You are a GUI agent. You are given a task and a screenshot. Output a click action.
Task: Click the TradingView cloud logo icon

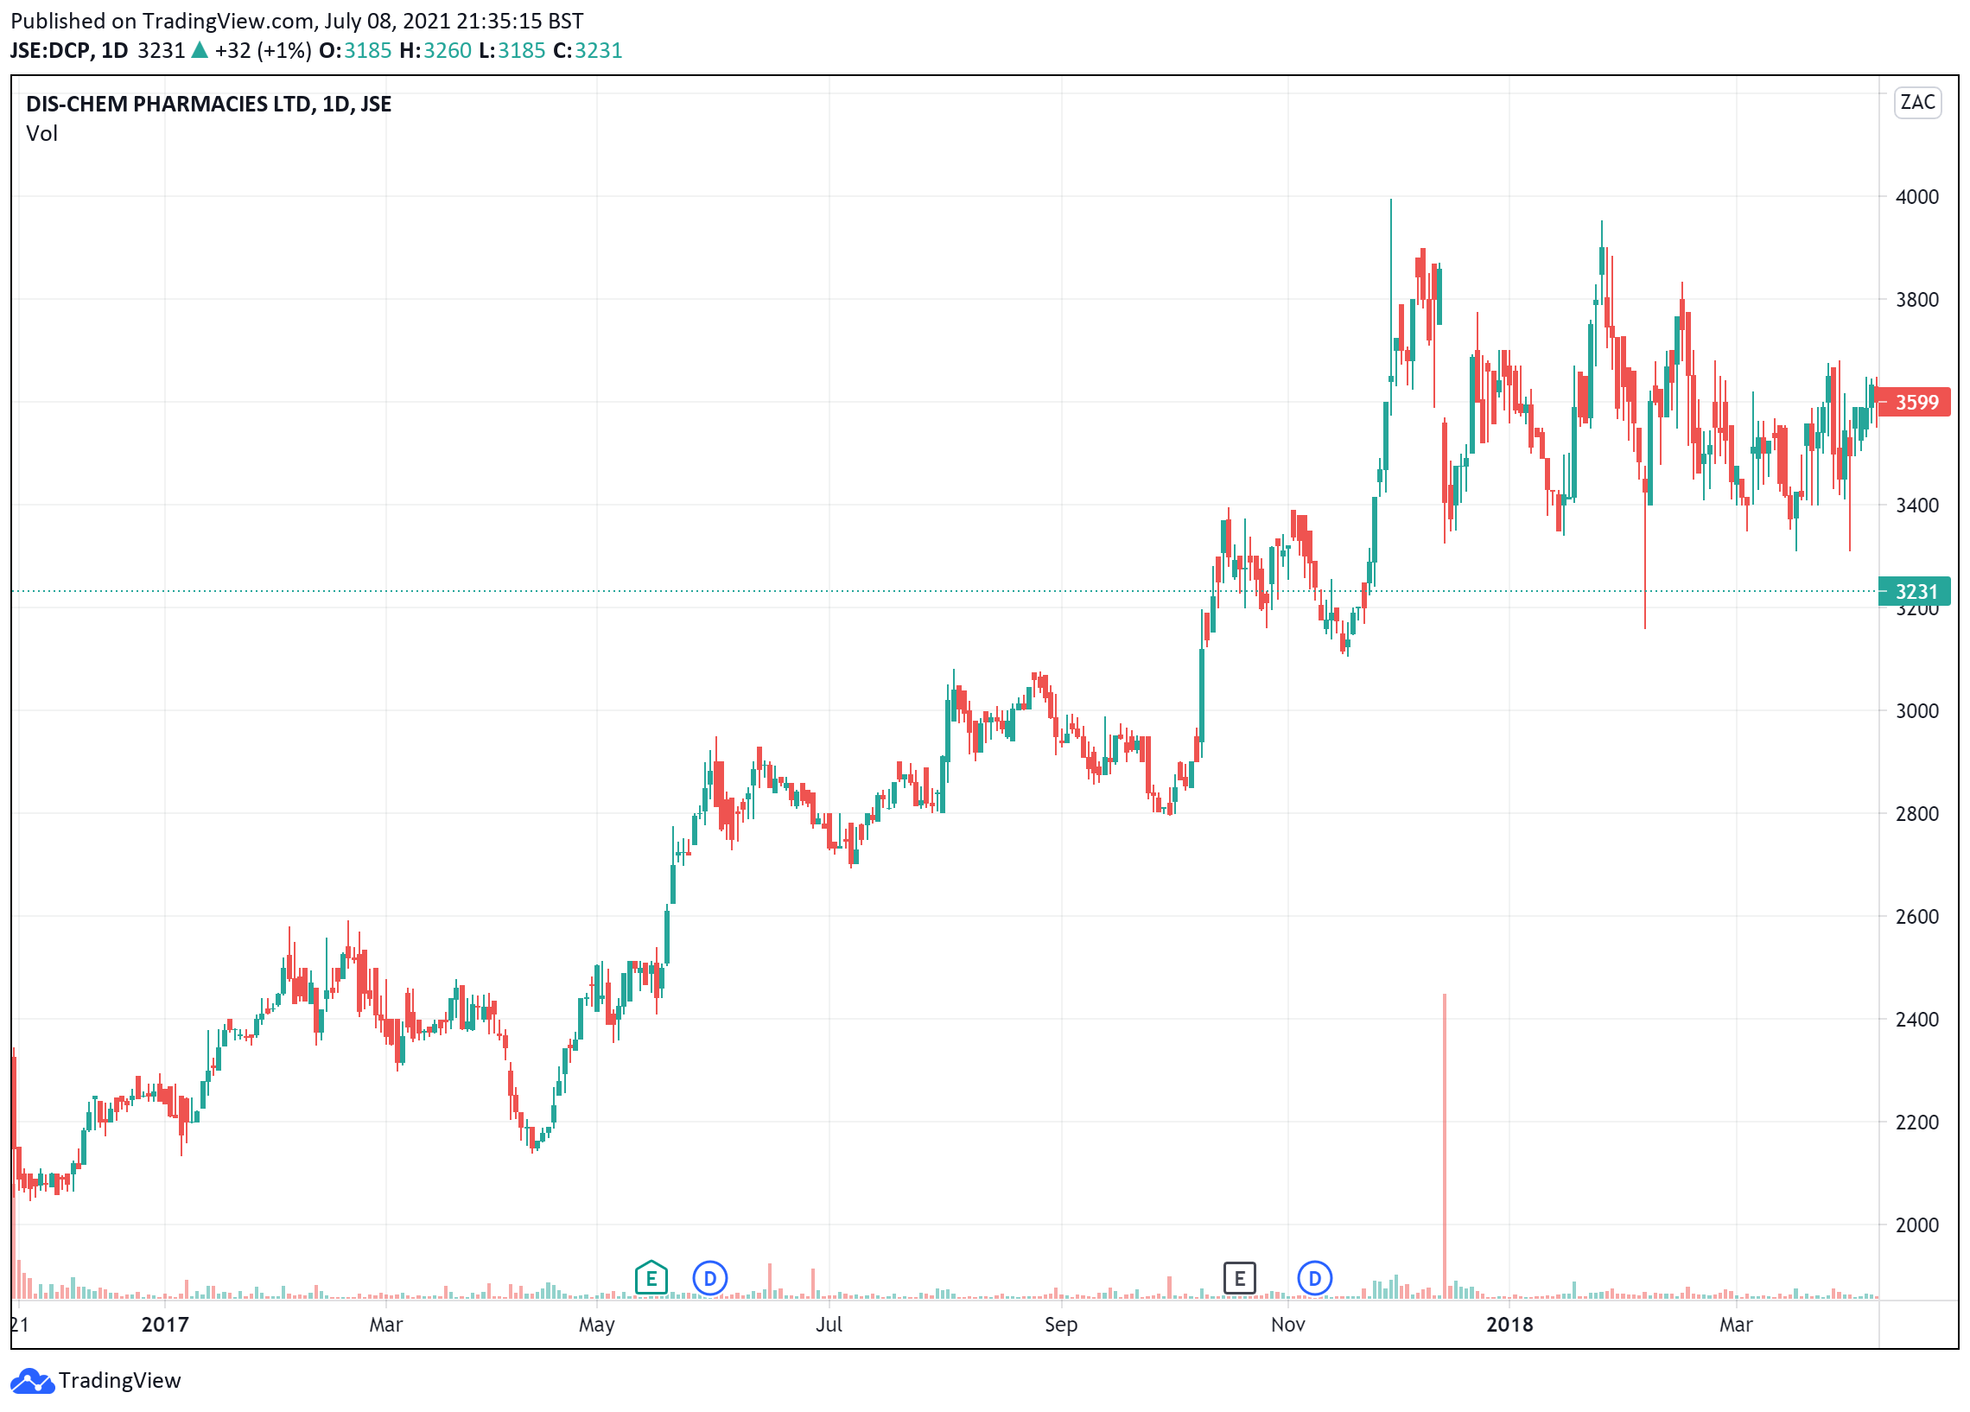[x=32, y=1381]
